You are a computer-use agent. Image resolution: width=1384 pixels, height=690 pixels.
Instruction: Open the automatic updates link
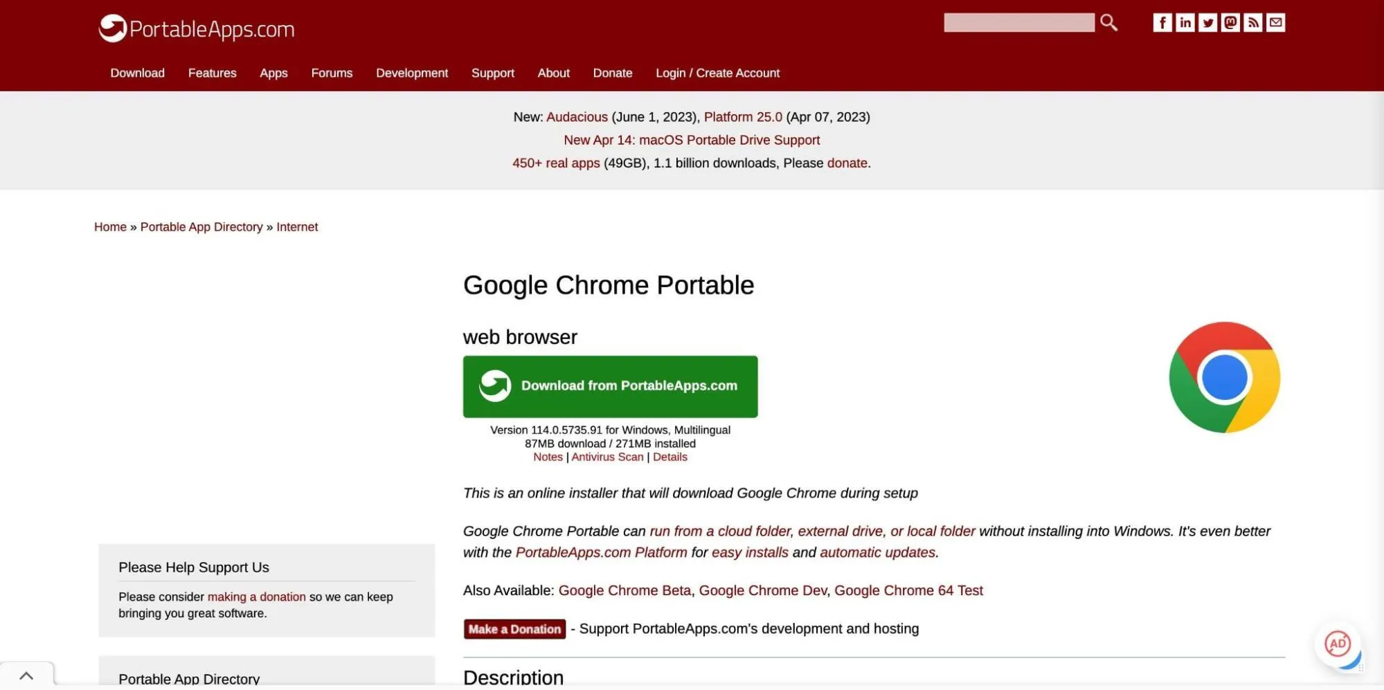(x=877, y=552)
